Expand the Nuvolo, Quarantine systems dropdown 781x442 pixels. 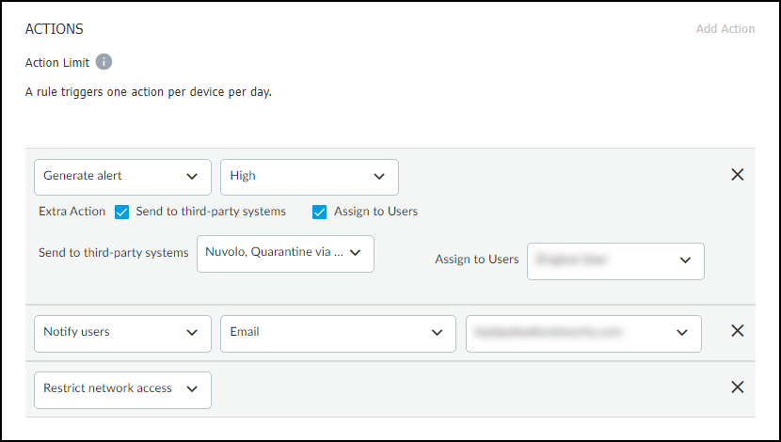pyautogui.click(x=285, y=253)
